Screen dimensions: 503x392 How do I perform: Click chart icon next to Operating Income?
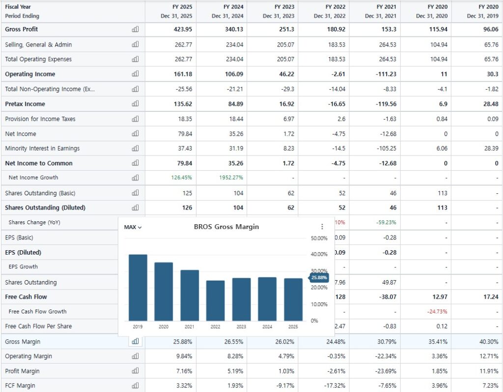(x=135, y=74)
